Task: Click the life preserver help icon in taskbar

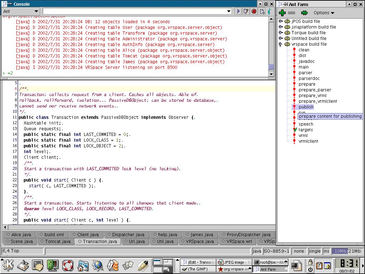Action: [x=68, y=265]
